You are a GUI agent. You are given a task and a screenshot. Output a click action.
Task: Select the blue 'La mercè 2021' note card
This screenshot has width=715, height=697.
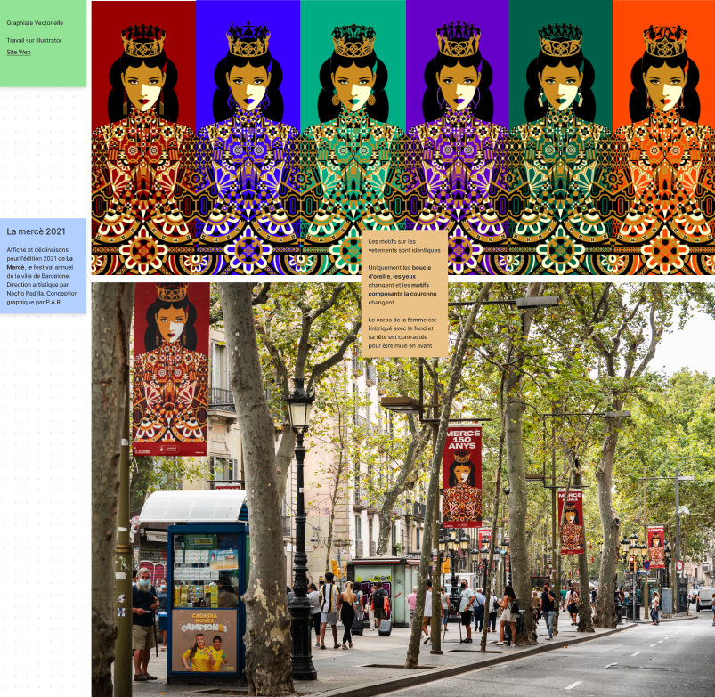point(43,266)
